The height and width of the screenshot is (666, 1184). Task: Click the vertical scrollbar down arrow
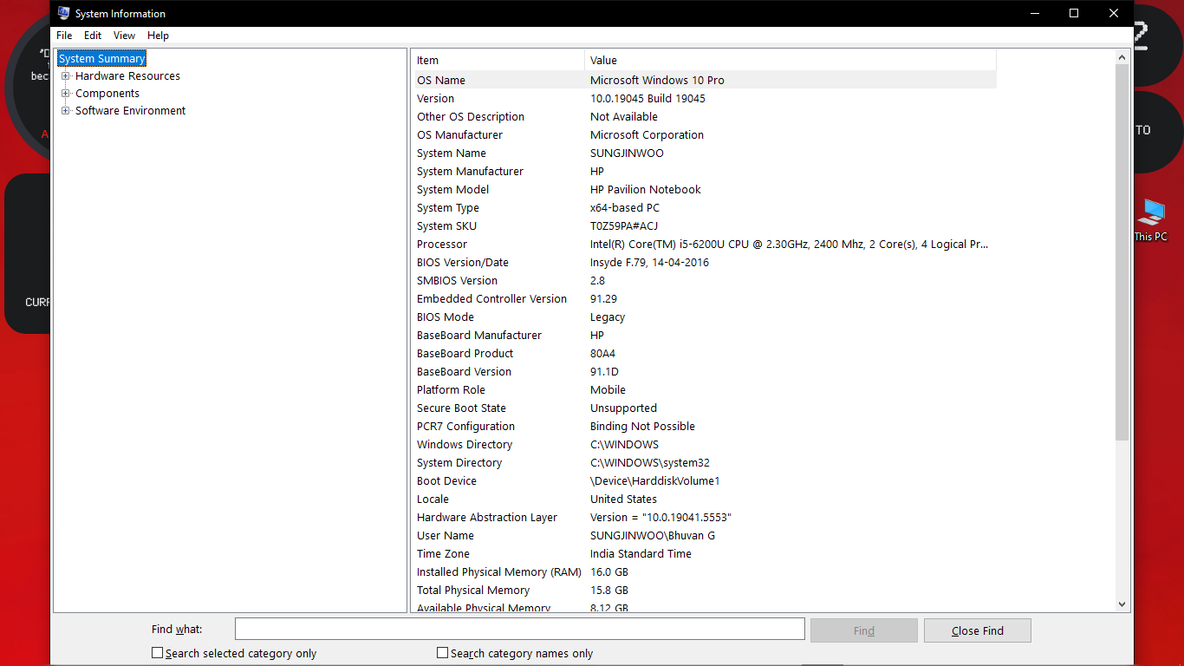pyautogui.click(x=1122, y=604)
